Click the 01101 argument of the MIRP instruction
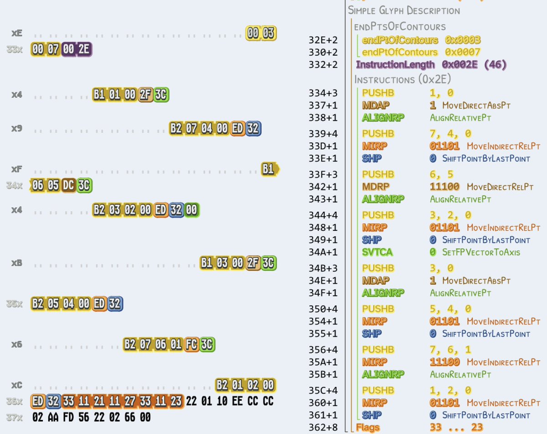This screenshot has width=547, height=434. pos(444,146)
